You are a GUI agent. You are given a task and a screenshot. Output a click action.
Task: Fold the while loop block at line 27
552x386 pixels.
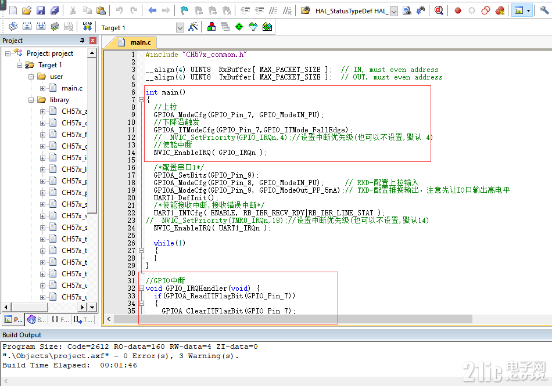142,251
